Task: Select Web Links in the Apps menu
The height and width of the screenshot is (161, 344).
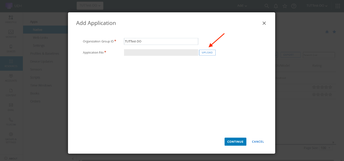Action: pyautogui.click(x=40, y=38)
